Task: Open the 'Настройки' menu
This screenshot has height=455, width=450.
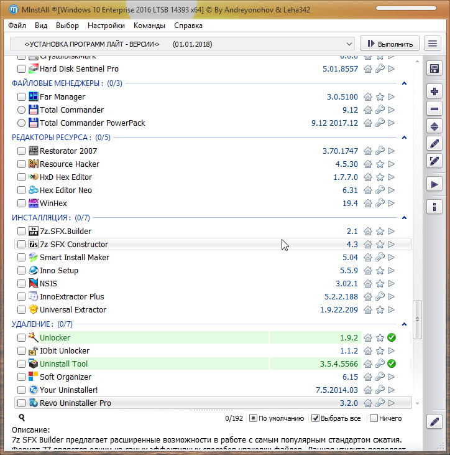Action: (x=106, y=26)
